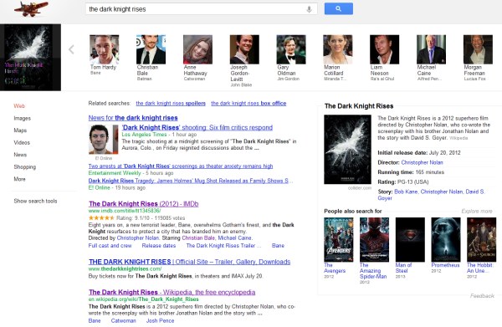502x327 pixels.
Task: Click the blue magnifier search button
Action: point(338,9)
